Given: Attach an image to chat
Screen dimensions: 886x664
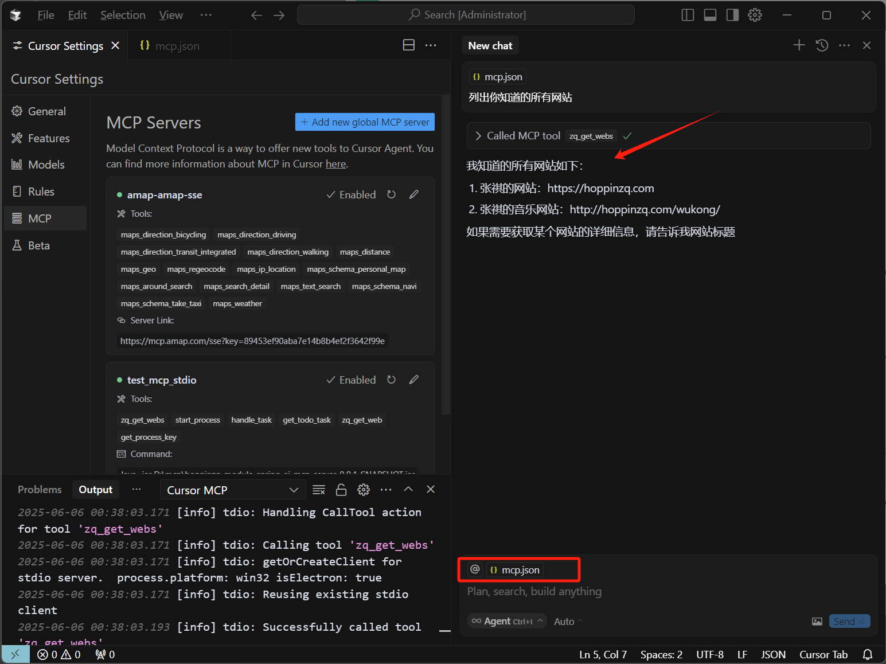Looking at the screenshot, I should click(x=817, y=622).
